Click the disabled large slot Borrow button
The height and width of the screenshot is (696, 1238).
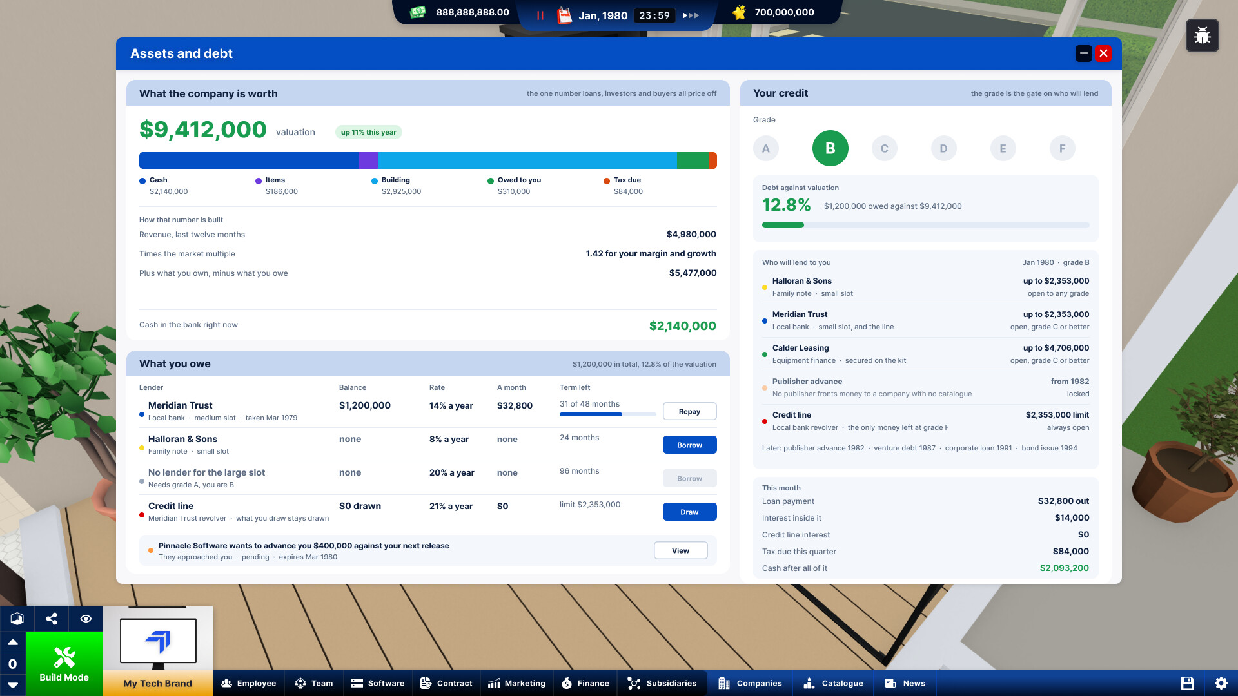pos(689,478)
